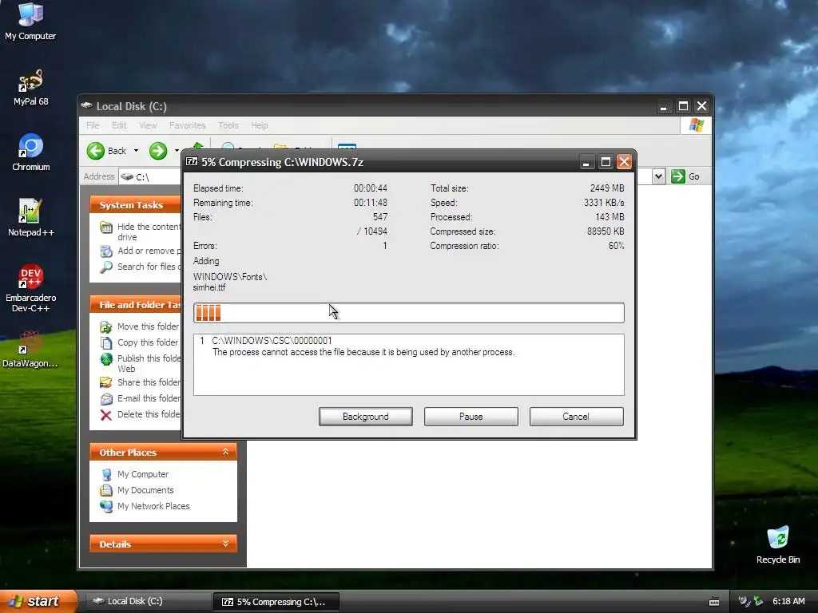Click the Go button in Explorer

685,176
